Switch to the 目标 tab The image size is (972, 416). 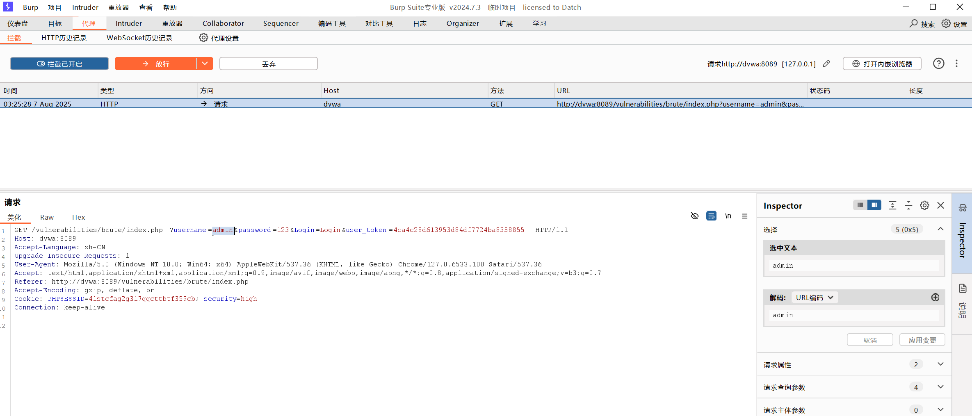55,23
